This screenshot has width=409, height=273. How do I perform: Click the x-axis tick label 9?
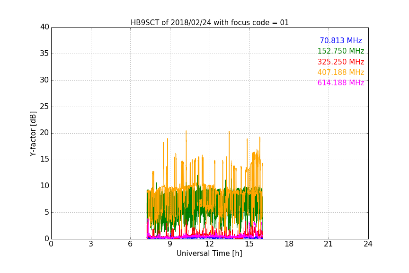[170, 244]
